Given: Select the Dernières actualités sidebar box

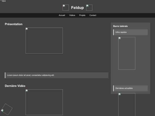Looking at the screenshot, I should click(x=131, y=88).
